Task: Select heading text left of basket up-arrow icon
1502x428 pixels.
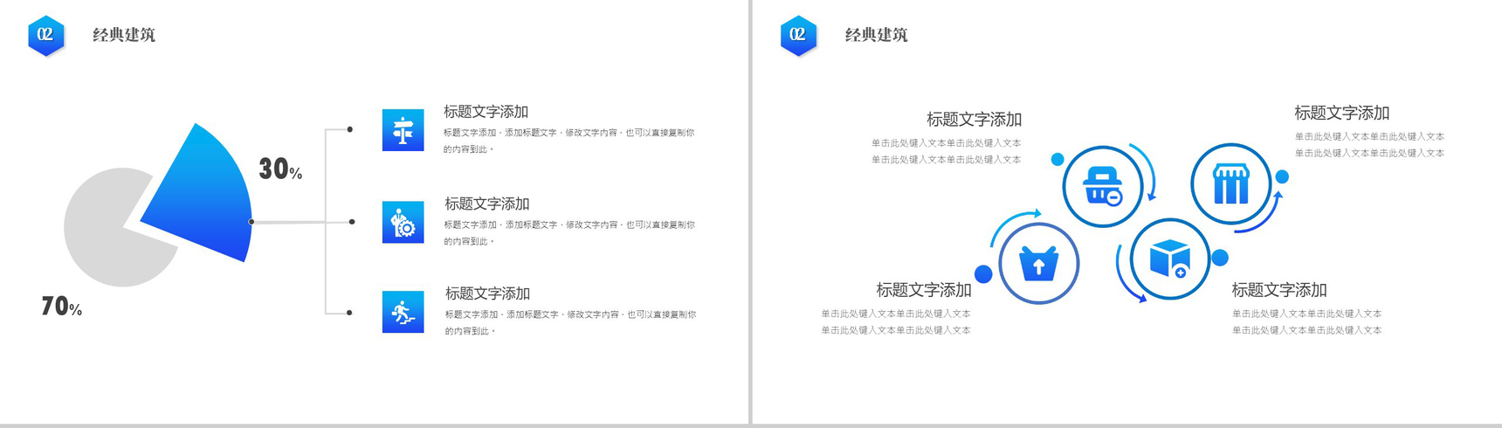Action: (923, 290)
